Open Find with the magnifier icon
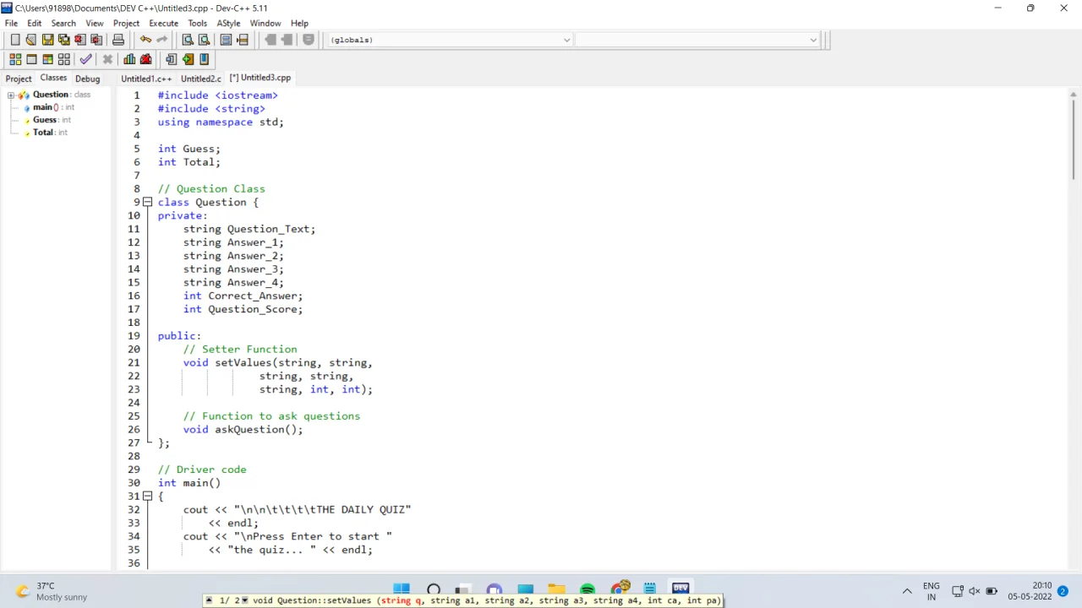1082x608 pixels. (x=188, y=40)
